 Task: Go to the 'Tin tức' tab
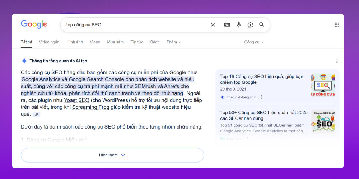[x=137, y=42]
